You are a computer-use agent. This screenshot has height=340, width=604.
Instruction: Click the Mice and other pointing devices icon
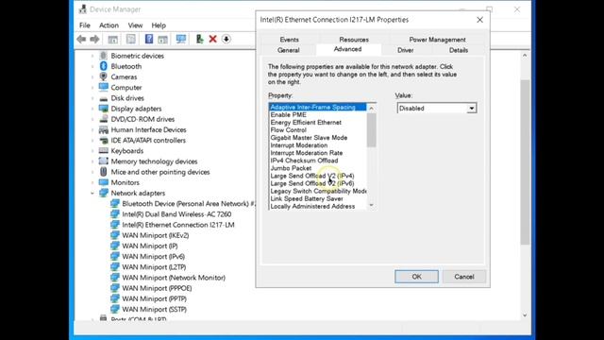(x=103, y=172)
